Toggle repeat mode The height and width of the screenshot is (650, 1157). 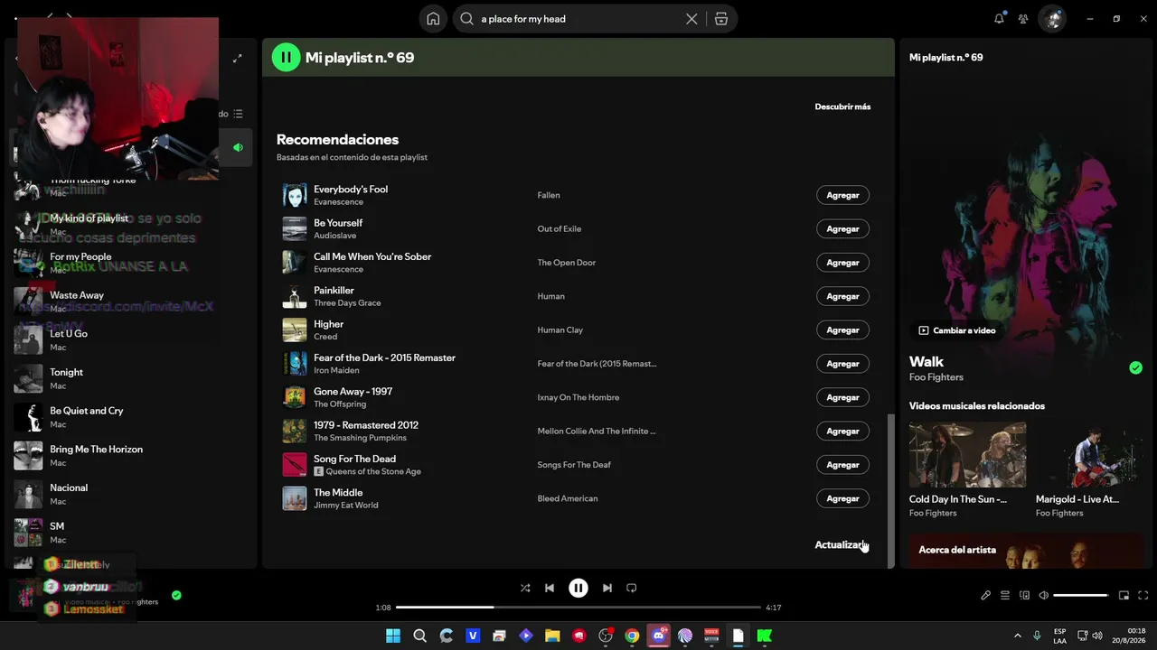coord(632,588)
